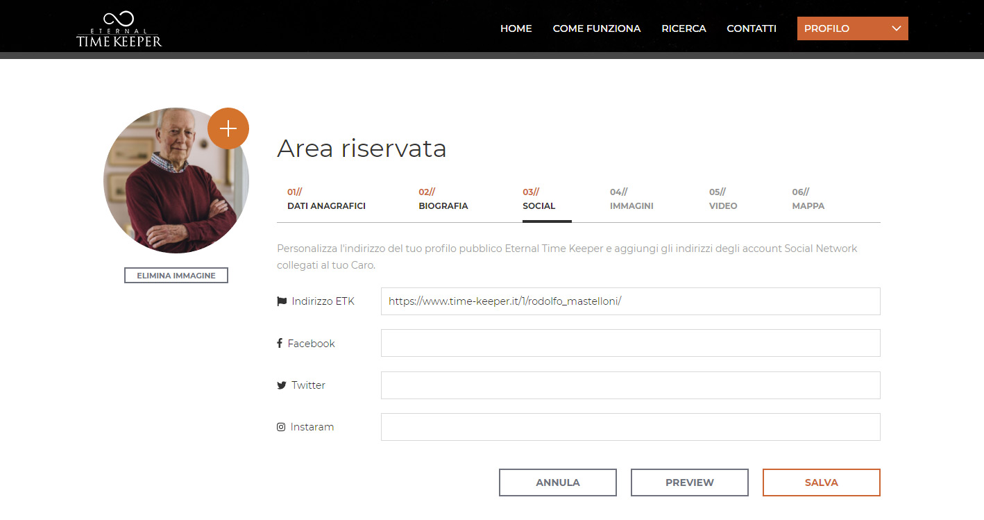Click the Elimina Immagine button
984x520 pixels.
[176, 276]
